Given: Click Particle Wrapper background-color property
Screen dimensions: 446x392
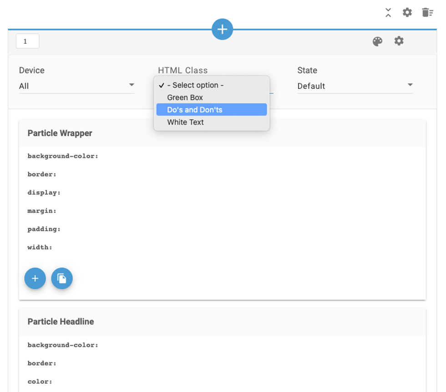Looking at the screenshot, I should 63,156.
